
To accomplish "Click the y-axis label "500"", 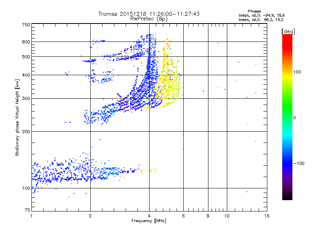I will coord(26,57).
